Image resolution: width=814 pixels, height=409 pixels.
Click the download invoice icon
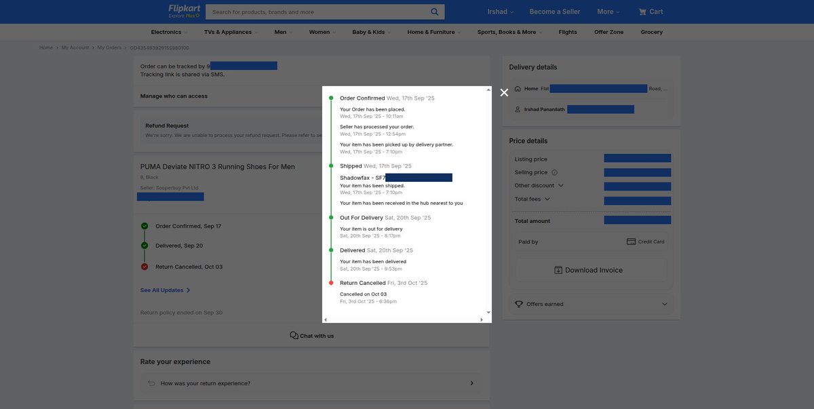tap(558, 270)
